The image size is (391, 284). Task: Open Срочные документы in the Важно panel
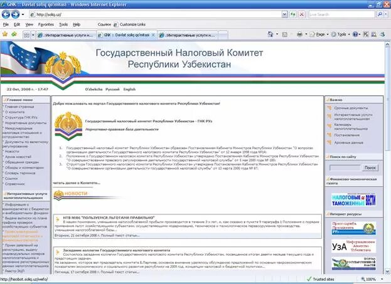click(x=351, y=108)
